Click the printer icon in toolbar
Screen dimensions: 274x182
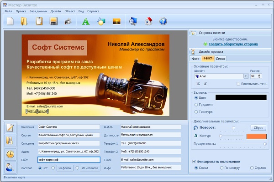68,21
